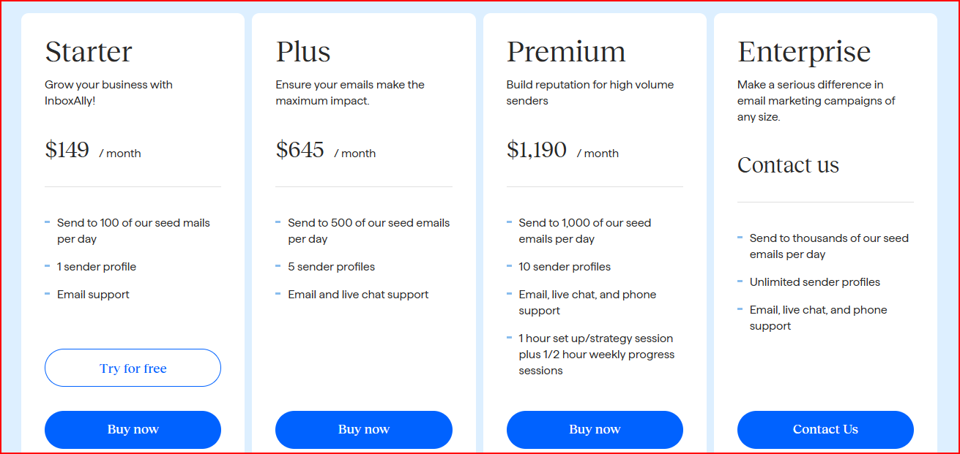This screenshot has width=960, height=454.
Task: Click Buy now under the Starter plan
Action: tap(133, 429)
